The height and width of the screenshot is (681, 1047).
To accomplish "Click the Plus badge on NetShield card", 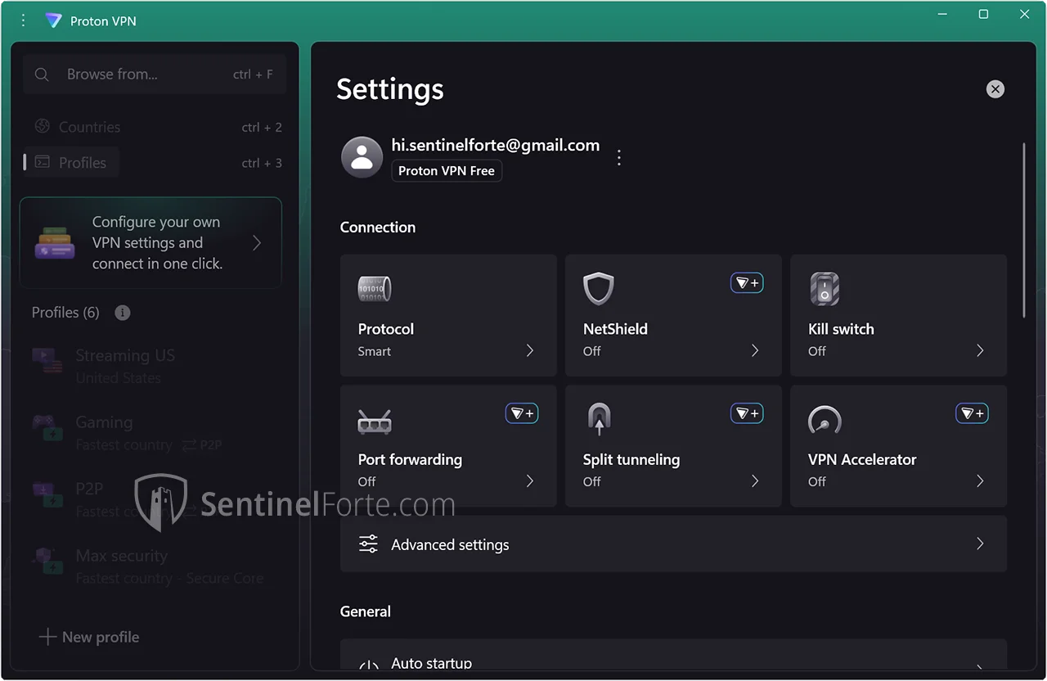I will pyautogui.click(x=746, y=283).
